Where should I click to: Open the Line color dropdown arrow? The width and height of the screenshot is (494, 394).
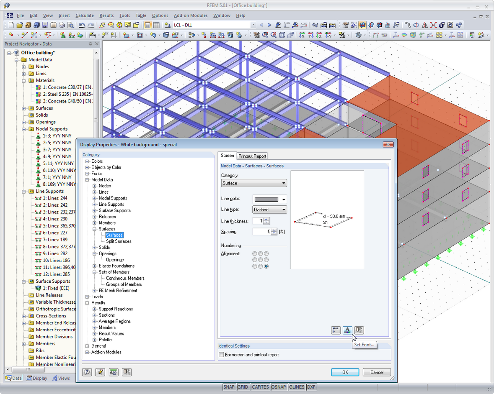(x=284, y=200)
